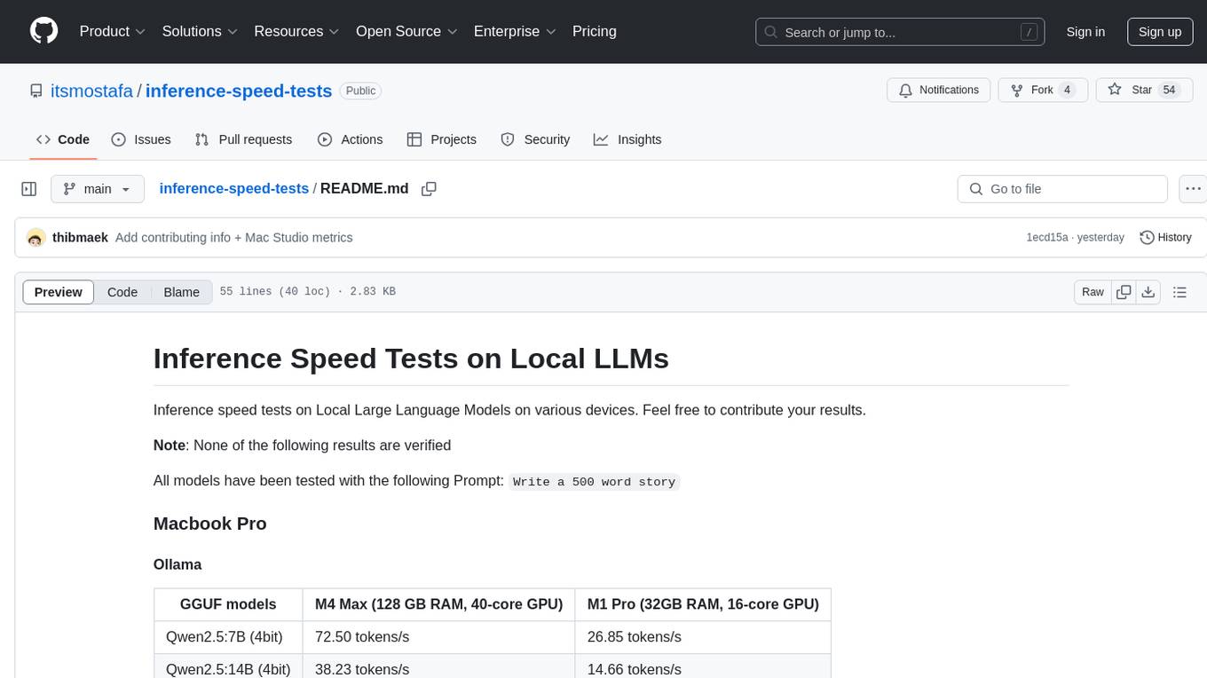Click the 14.66 tokens/s cell
Image resolution: width=1207 pixels, height=678 pixels.
(703, 668)
